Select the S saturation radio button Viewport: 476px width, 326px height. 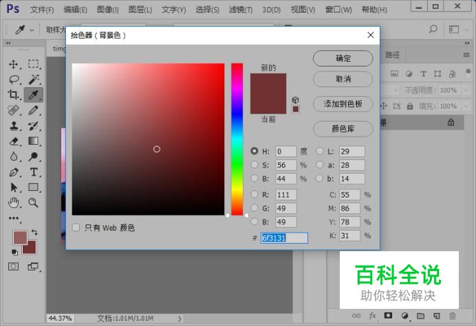[255, 165]
